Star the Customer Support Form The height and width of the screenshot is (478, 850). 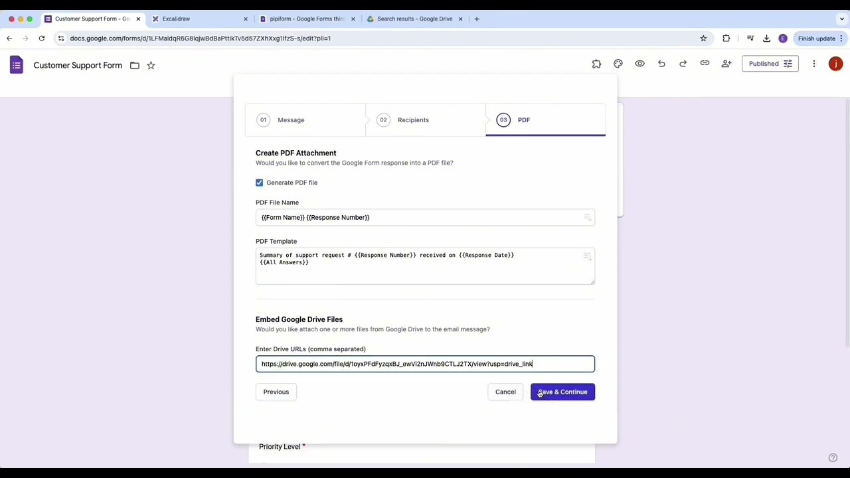(151, 65)
